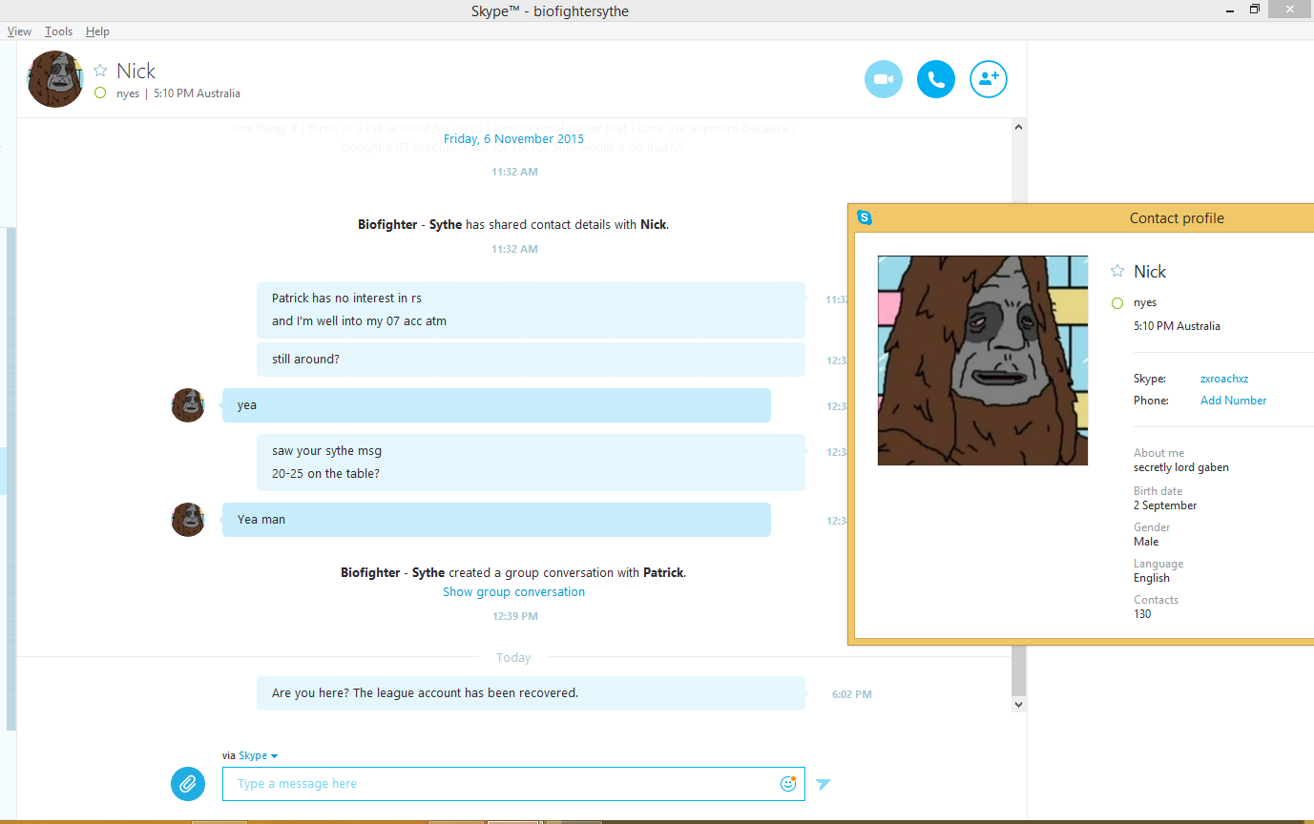Click the '6:02 PM' timestamp
The width and height of the screenshot is (1314, 824).
(852, 694)
